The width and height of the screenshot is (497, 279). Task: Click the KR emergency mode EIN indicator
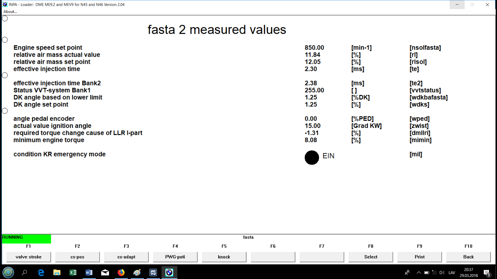click(312, 158)
